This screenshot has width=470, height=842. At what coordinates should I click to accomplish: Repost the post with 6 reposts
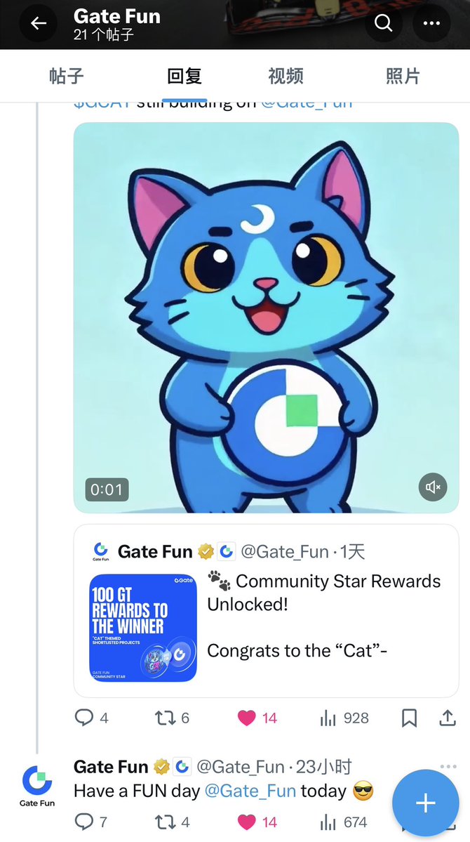point(172,718)
